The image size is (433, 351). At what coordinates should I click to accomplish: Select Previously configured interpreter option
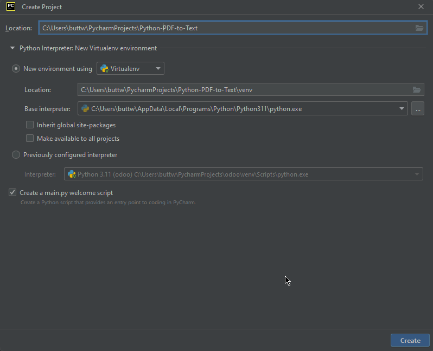point(16,155)
